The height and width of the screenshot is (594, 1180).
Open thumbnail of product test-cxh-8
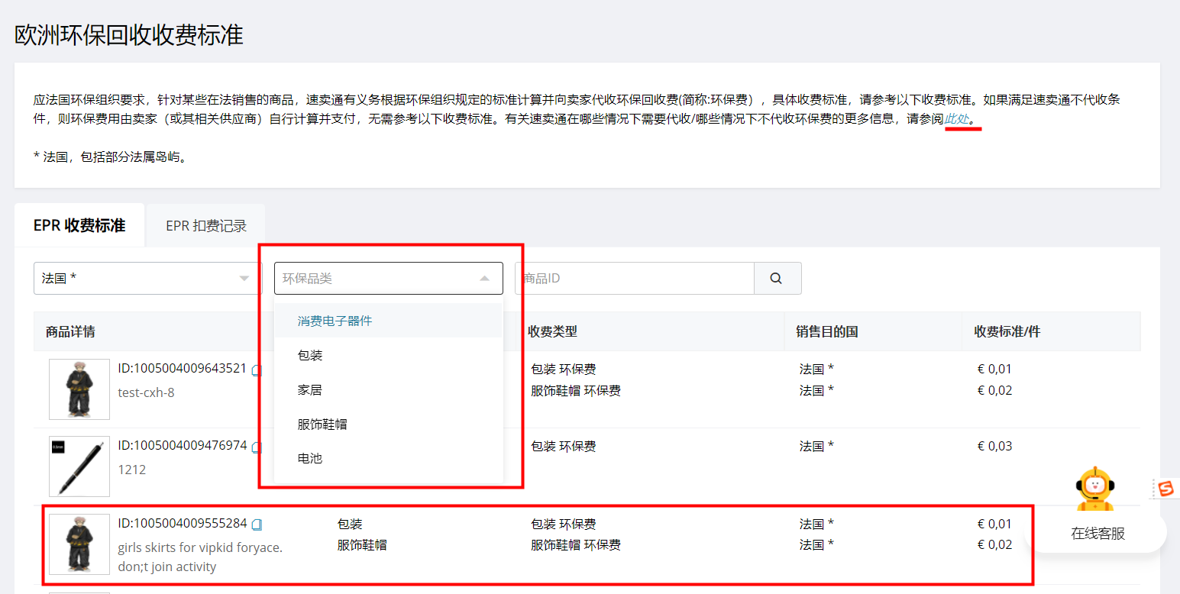click(79, 389)
